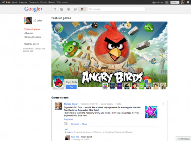191x141 pixels.
Task: Click the 'Game Update' label on post
Action: coord(107,104)
